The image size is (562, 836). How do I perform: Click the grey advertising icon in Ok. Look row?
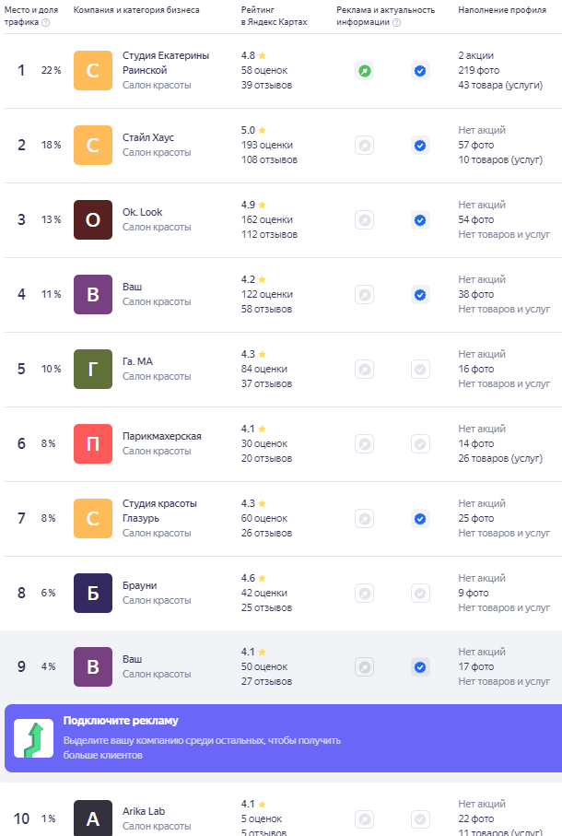[364, 220]
